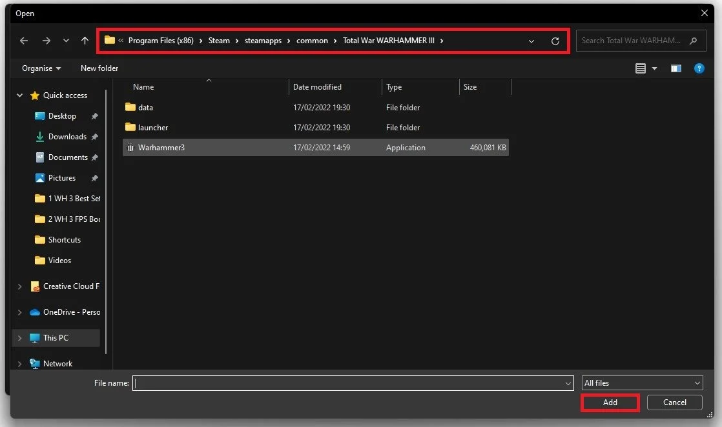The image size is (722, 427).
Task: Select the launcher folder
Action: [316, 128]
